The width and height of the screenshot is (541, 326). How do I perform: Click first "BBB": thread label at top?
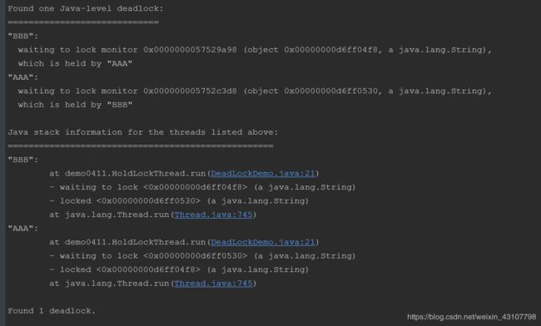23,36
